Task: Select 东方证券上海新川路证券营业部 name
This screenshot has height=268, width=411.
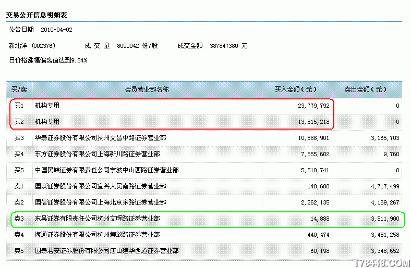Action: (97, 154)
